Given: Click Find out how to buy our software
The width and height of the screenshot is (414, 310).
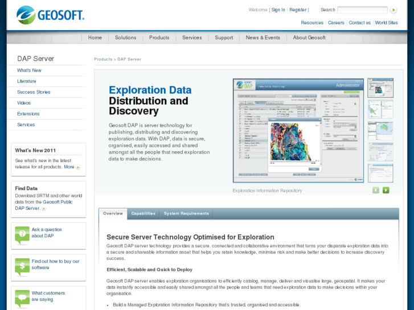Looking at the screenshot, I should click(x=55, y=264).
